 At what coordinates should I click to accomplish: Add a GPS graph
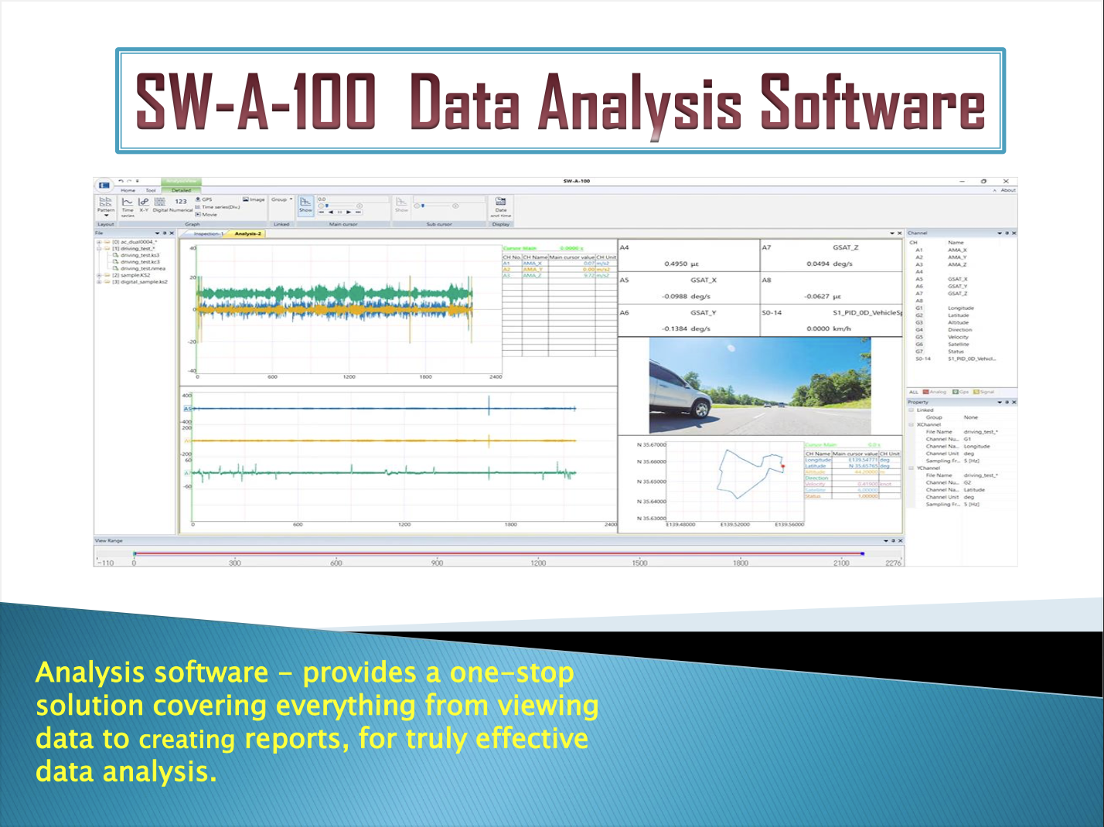(x=204, y=199)
